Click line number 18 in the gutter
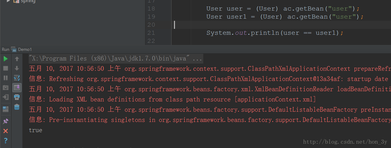This screenshot has height=148, width=391. click(151, 9)
